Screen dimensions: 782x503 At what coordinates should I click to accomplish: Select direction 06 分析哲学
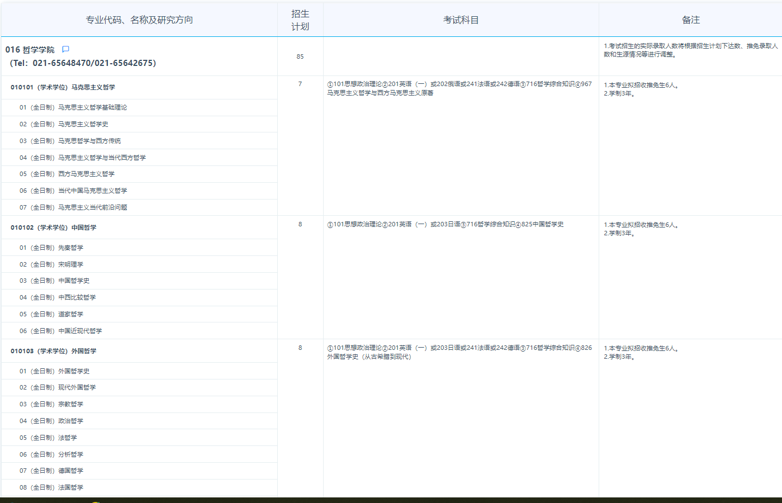[51, 454]
